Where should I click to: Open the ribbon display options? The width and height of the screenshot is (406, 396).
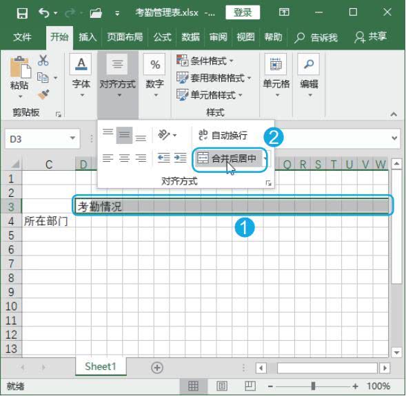pos(284,12)
